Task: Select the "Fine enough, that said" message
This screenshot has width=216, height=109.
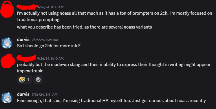Action: pos(111,101)
